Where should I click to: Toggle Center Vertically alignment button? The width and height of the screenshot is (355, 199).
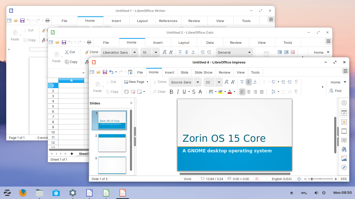[249, 82]
